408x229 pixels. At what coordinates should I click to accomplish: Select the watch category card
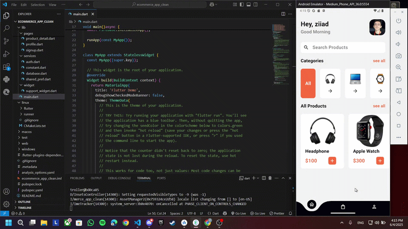[380, 83]
